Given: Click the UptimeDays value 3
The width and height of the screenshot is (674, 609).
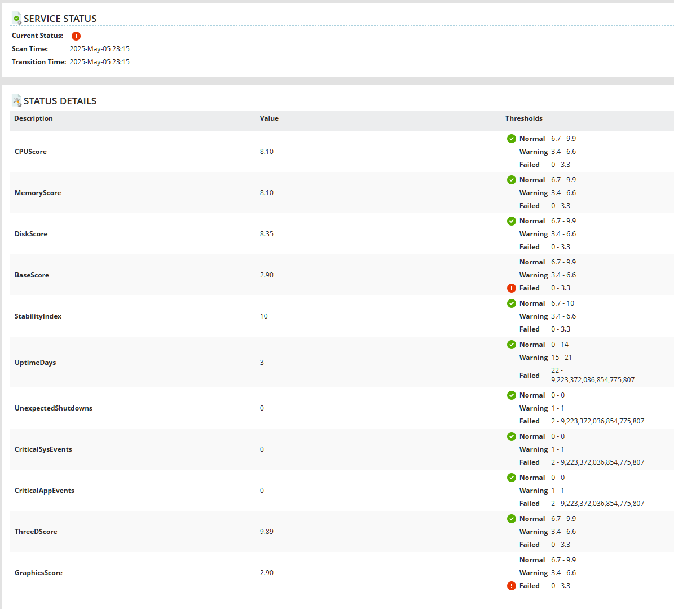Looking at the screenshot, I should pos(262,363).
